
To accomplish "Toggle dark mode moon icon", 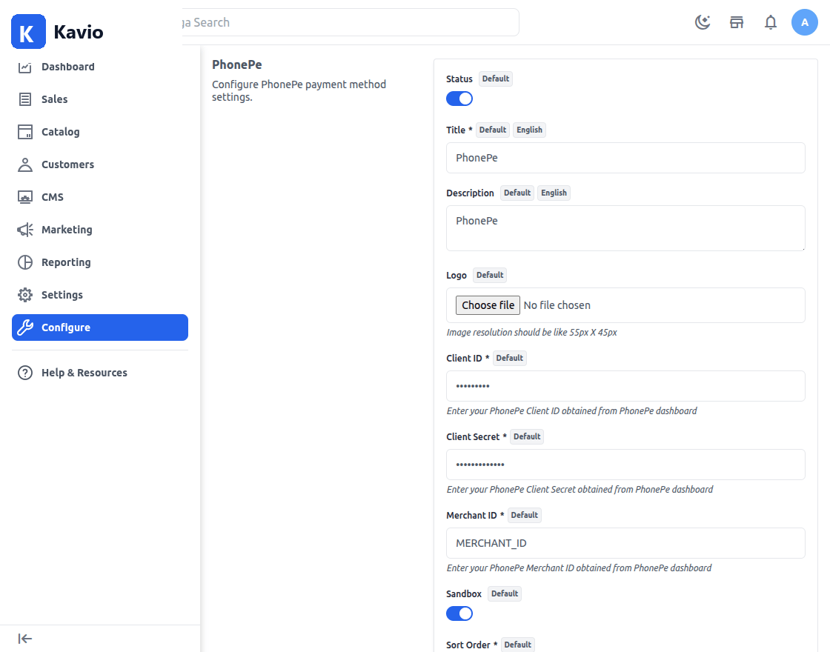I will point(703,22).
